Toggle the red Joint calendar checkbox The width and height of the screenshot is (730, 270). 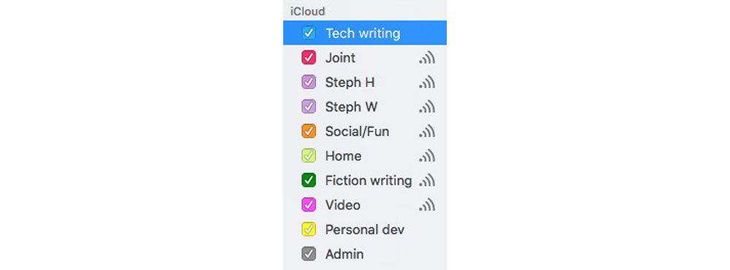(309, 58)
